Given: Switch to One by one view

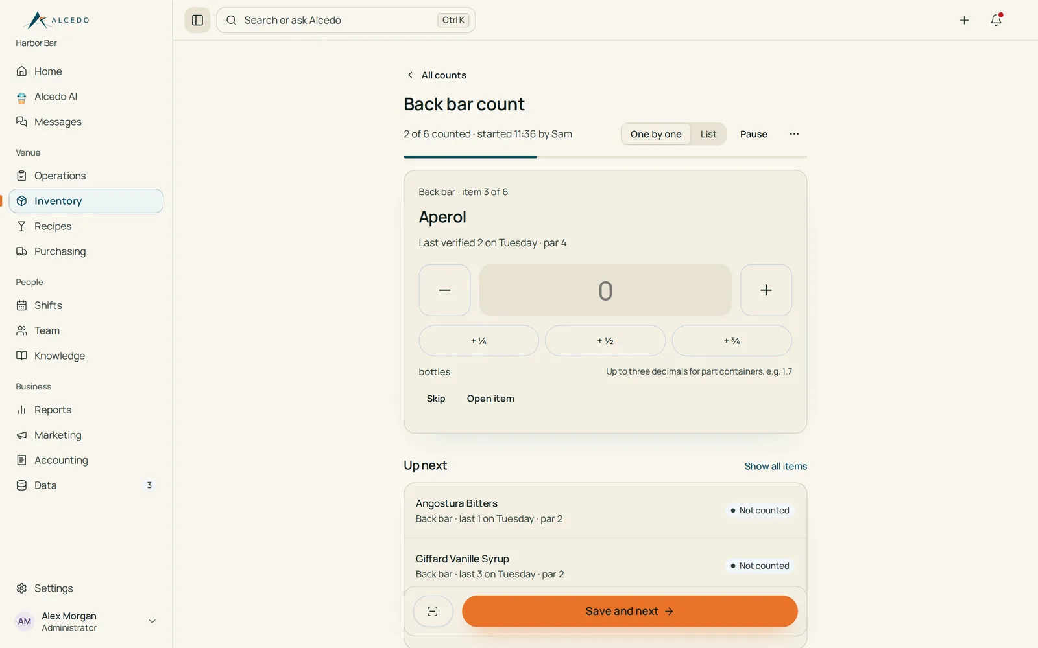Looking at the screenshot, I should coord(656,134).
